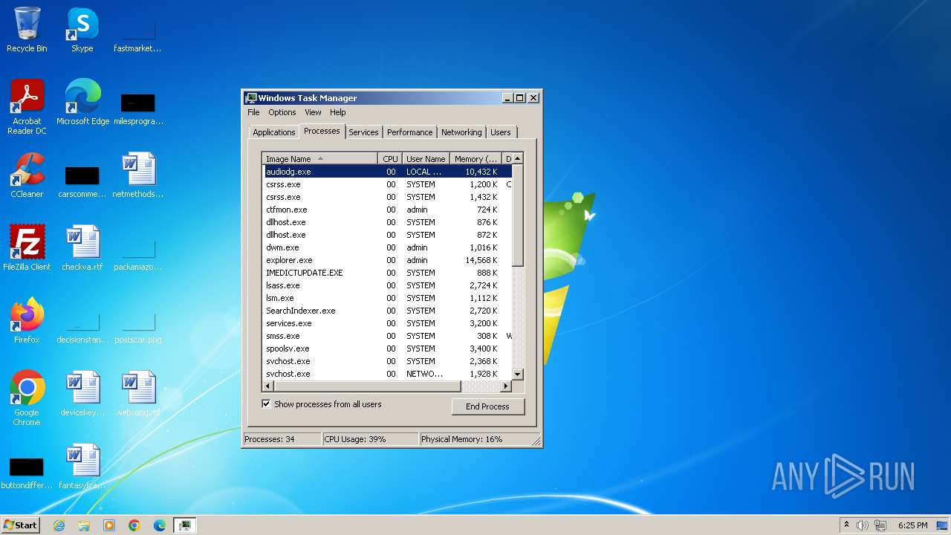The image size is (951, 535).
Task: Launch Google Chrome desktop shortcut
Action: [27, 398]
